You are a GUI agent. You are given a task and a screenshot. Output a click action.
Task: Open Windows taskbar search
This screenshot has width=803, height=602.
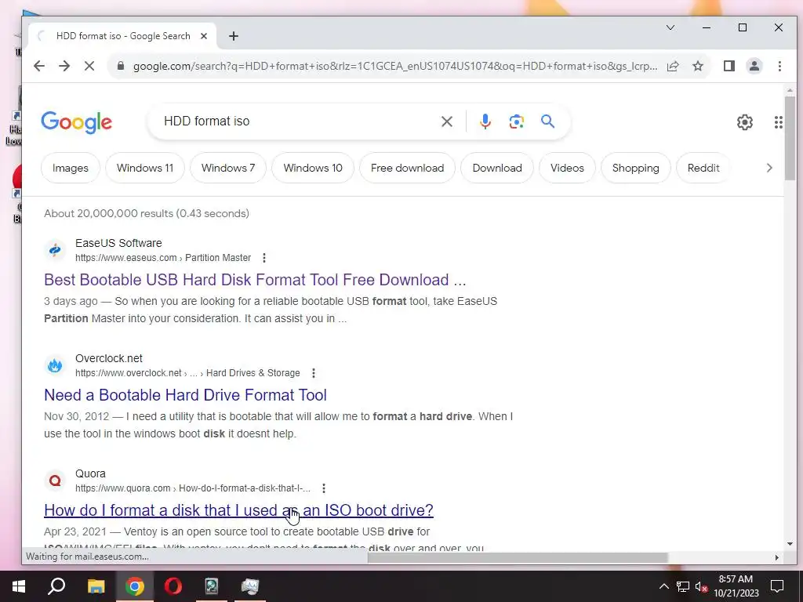[56, 586]
